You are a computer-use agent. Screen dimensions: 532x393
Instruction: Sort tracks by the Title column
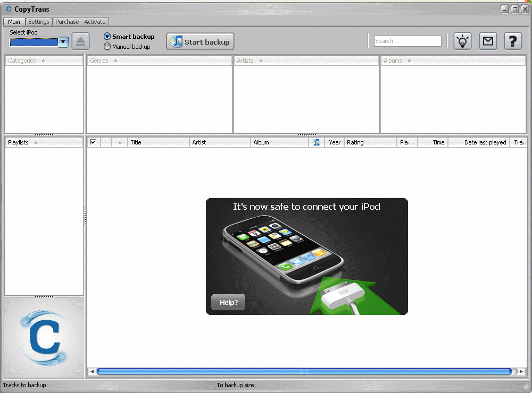pos(159,142)
